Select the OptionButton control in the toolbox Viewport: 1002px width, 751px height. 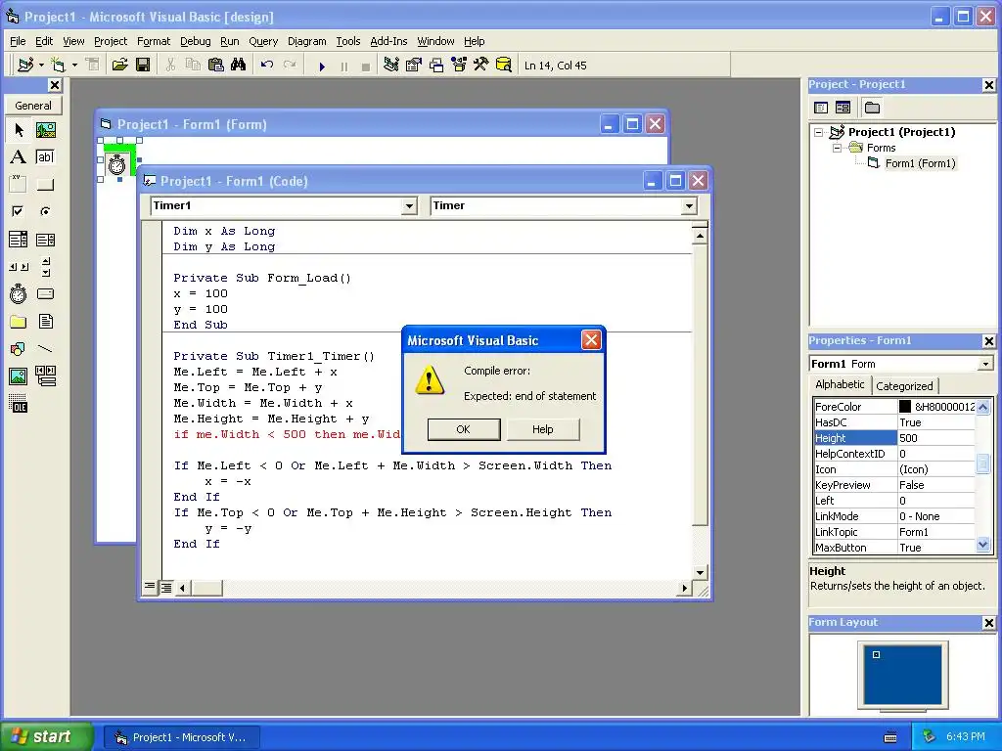[45, 212]
